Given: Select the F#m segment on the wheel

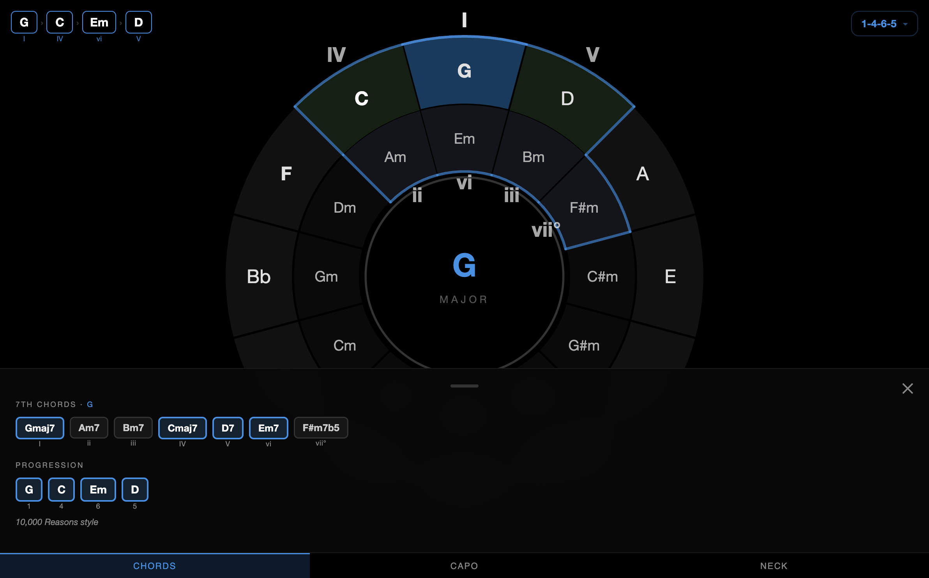Looking at the screenshot, I should pos(584,208).
